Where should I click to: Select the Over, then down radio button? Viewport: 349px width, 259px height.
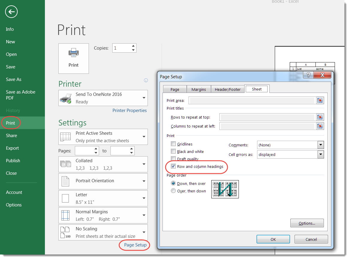pos(173,191)
